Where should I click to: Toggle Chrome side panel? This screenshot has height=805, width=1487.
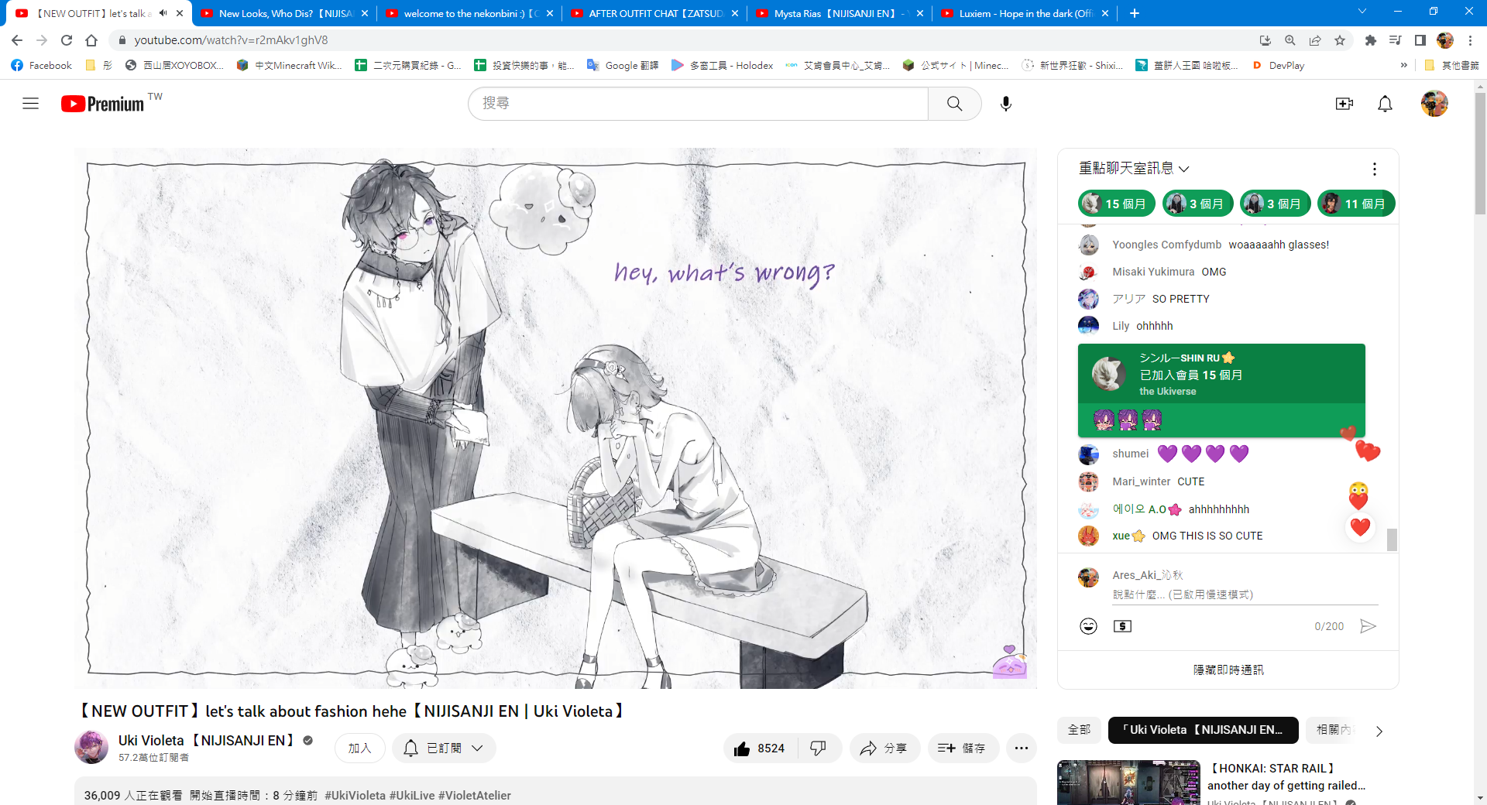coord(1420,40)
